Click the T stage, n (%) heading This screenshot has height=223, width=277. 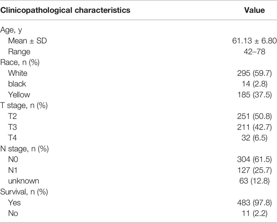click(24, 106)
